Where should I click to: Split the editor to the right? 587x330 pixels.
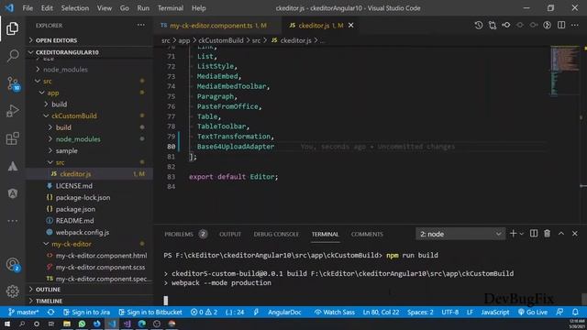(561, 25)
